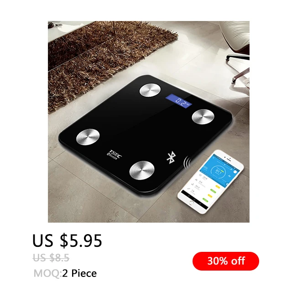Open the smartphone shown beside the scale
Viewport: 292px width, 292px height.
pyautogui.click(x=211, y=179)
